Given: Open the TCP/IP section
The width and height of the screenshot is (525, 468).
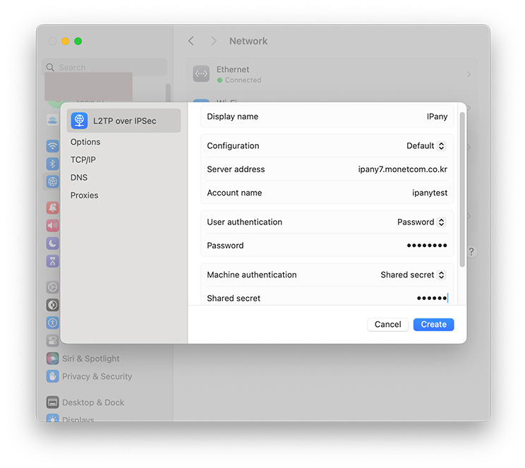Looking at the screenshot, I should coord(83,160).
